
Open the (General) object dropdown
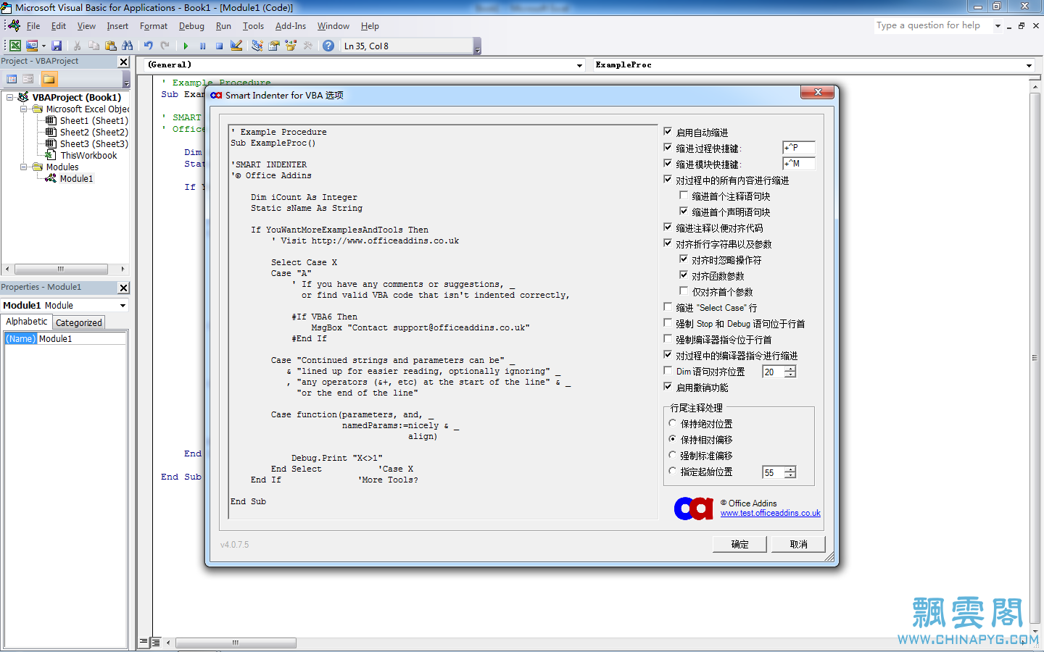pos(579,65)
